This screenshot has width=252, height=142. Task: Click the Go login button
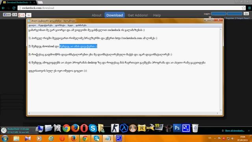[x=246, y=14]
